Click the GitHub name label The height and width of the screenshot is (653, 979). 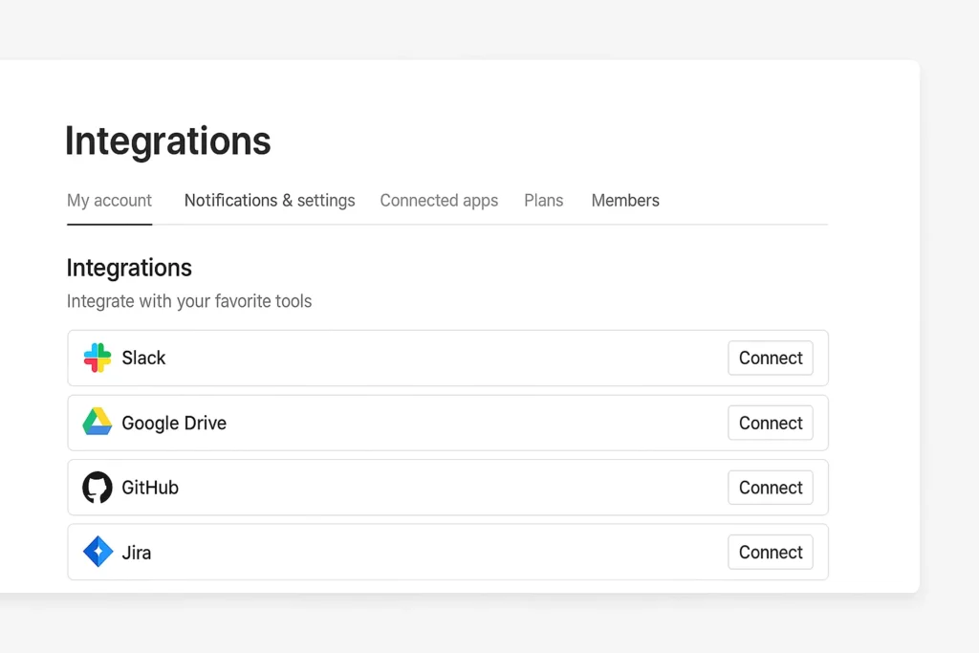pyautogui.click(x=150, y=488)
